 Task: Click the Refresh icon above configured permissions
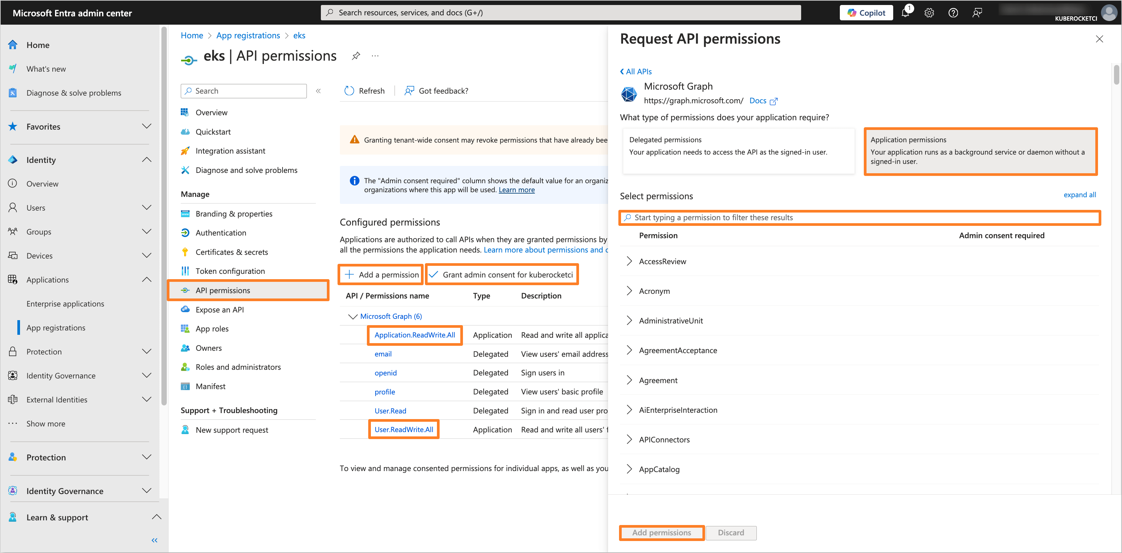coord(349,91)
